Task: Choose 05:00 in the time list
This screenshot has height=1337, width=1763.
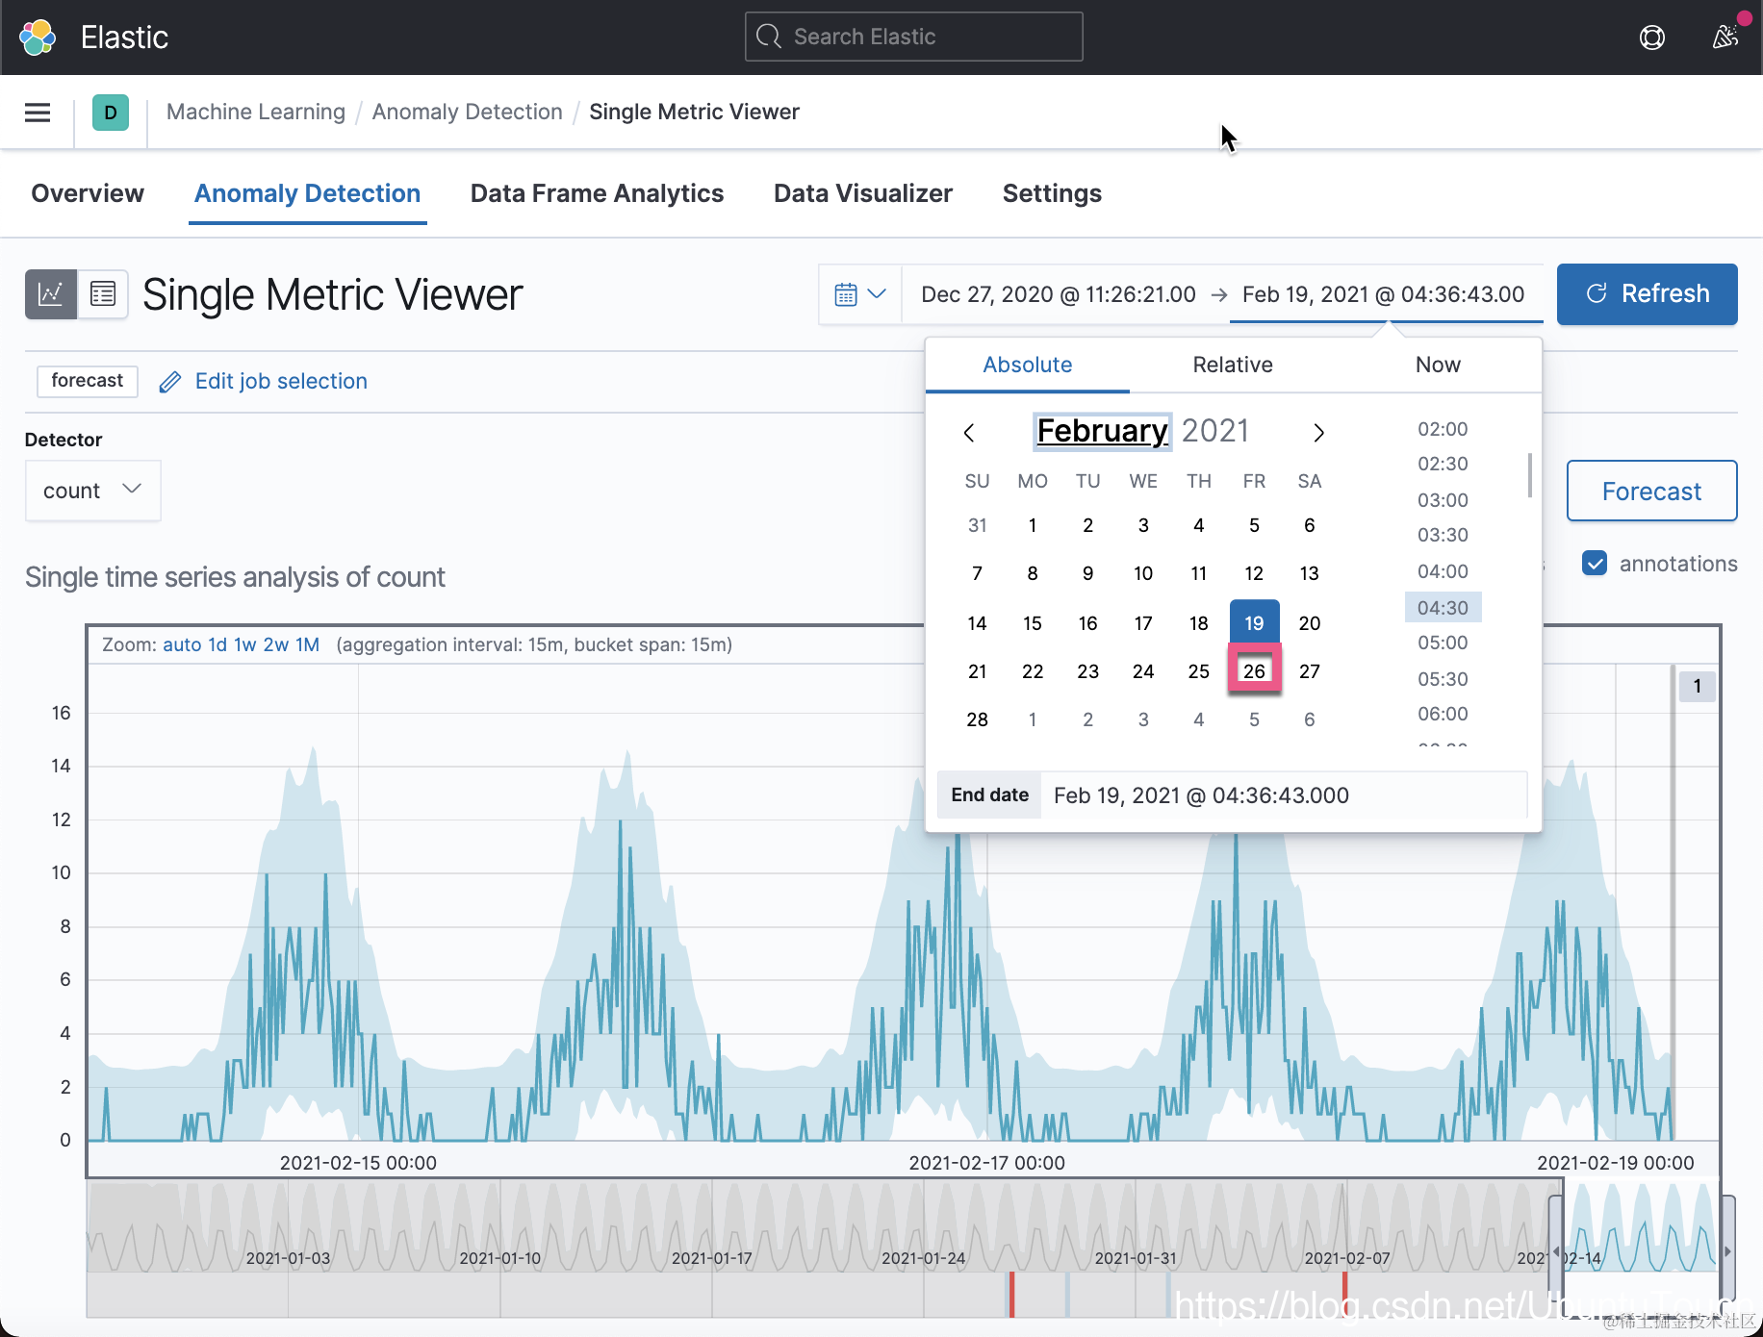Action: 1443,643
